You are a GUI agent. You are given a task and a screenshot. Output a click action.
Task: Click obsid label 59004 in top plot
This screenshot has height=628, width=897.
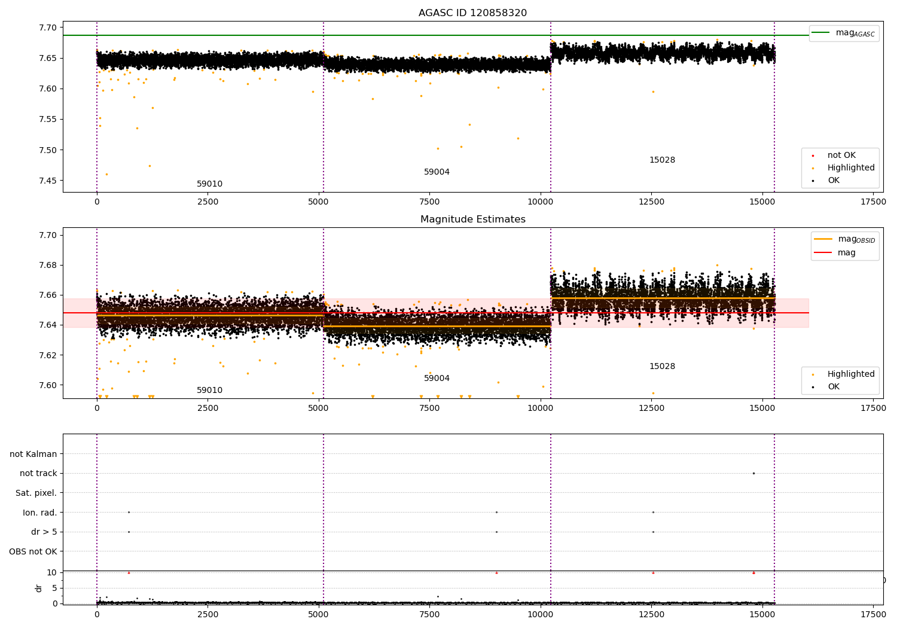pos(437,172)
